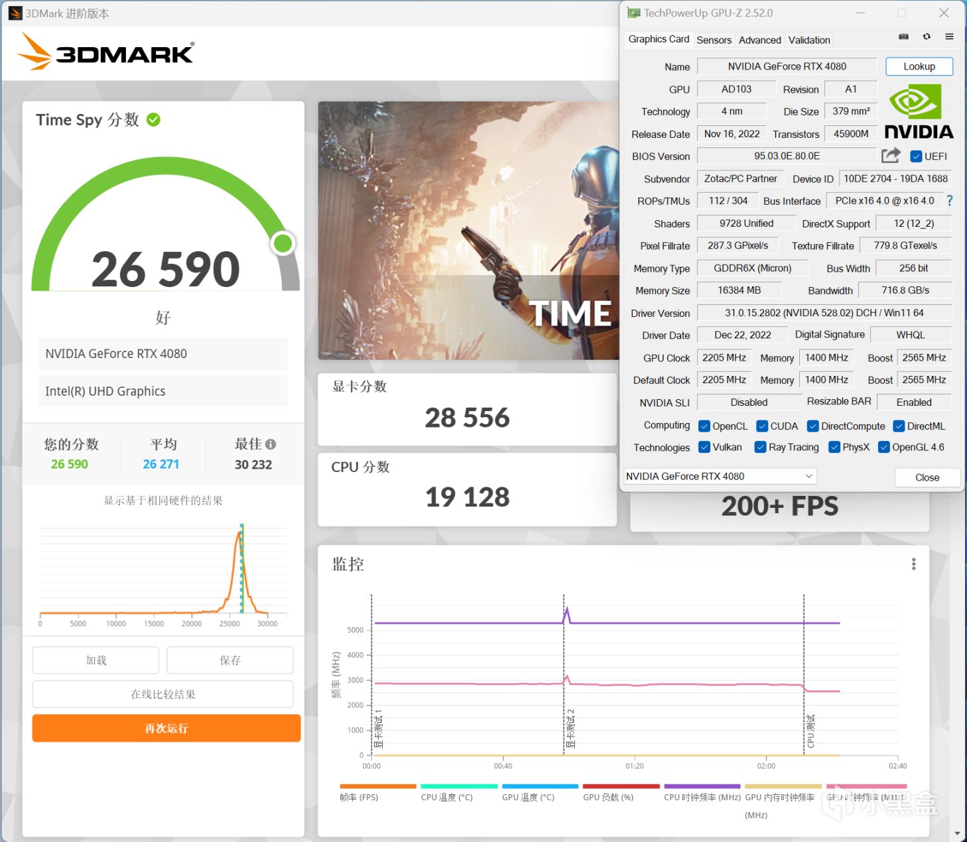Click the info icon next to 最佳
The image size is (967, 842).
tap(271, 444)
